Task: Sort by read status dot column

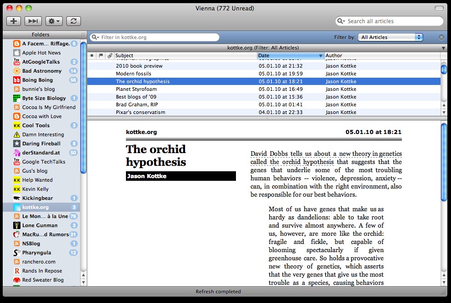Action: pos(92,55)
